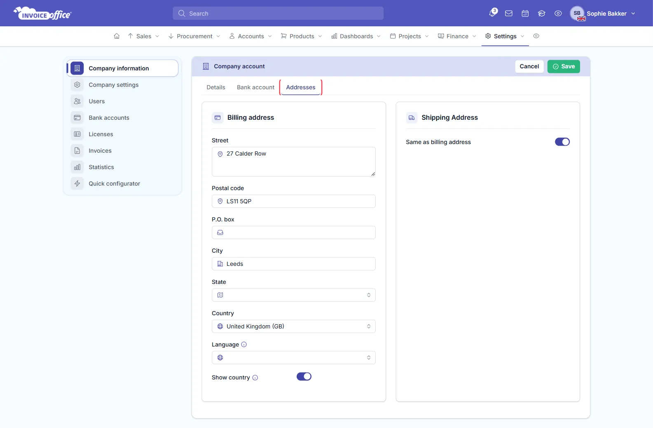Open the calendar icon in header
This screenshot has height=428, width=653.
click(525, 14)
